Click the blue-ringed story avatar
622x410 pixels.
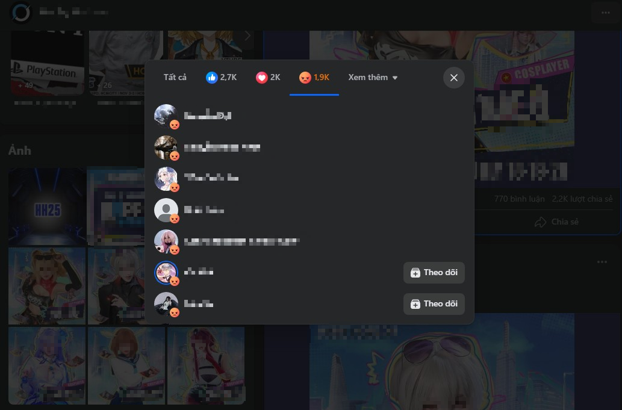(166, 273)
